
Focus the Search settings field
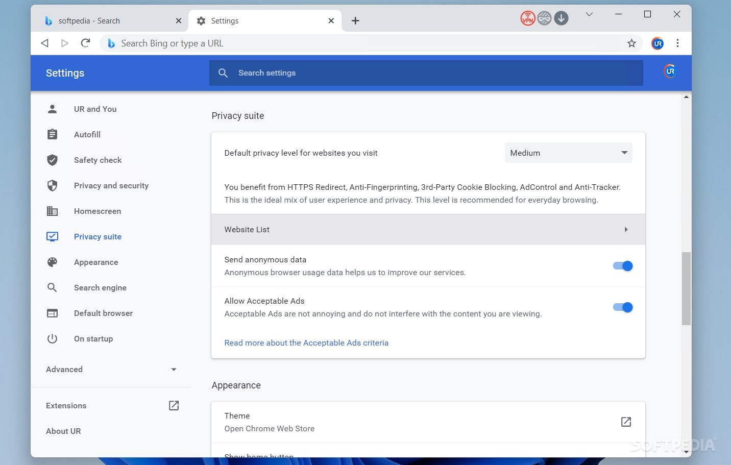426,73
